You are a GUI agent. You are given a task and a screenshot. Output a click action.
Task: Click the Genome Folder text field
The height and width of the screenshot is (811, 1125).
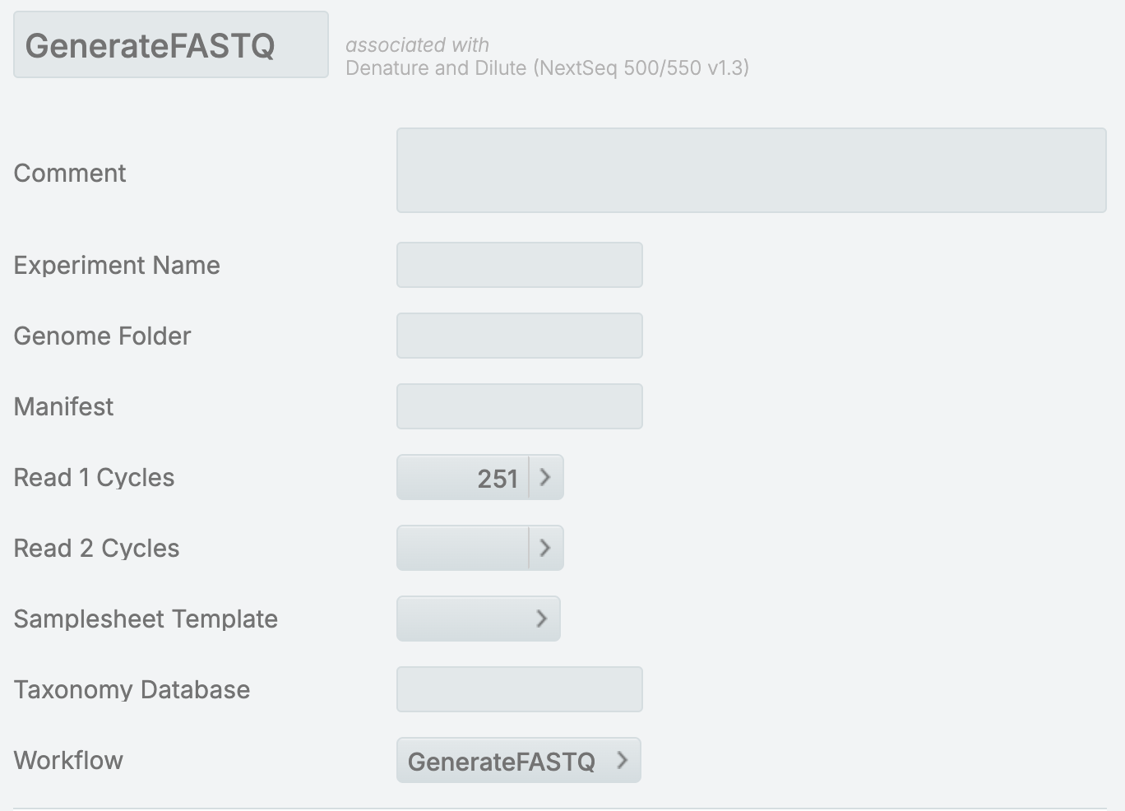coord(519,336)
